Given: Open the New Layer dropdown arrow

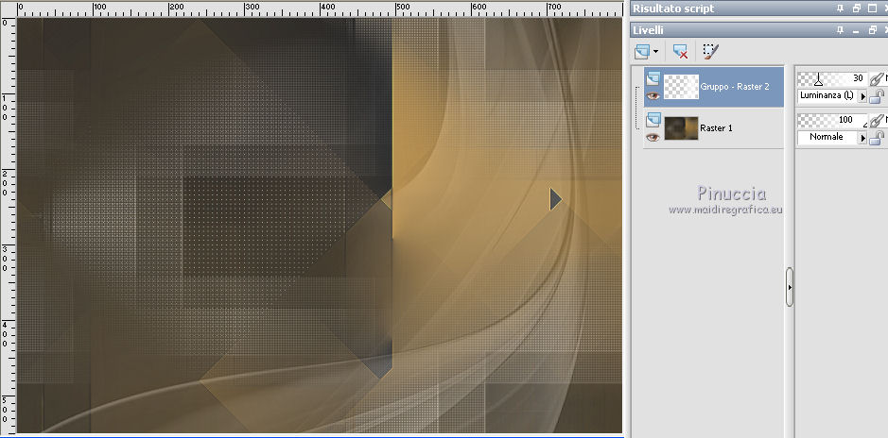Looking at the screenshot, I should coord(655,51).
